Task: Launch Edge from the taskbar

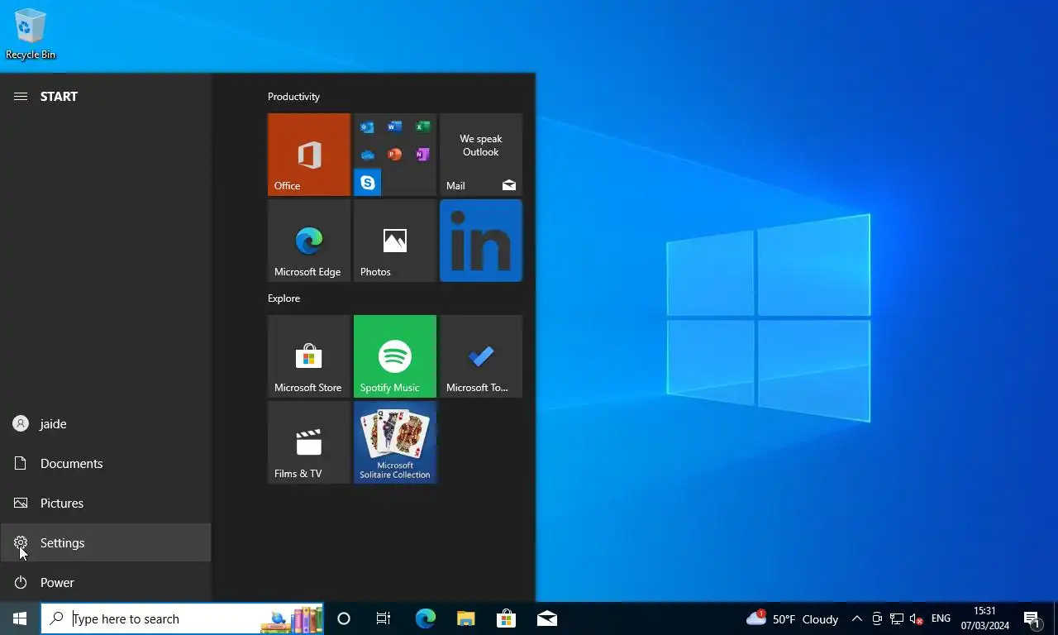Action: [x=425, y=618]
